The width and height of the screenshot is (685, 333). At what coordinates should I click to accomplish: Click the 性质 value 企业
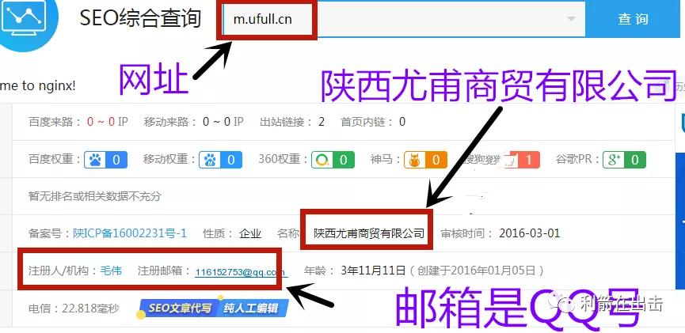pos(250,233)
